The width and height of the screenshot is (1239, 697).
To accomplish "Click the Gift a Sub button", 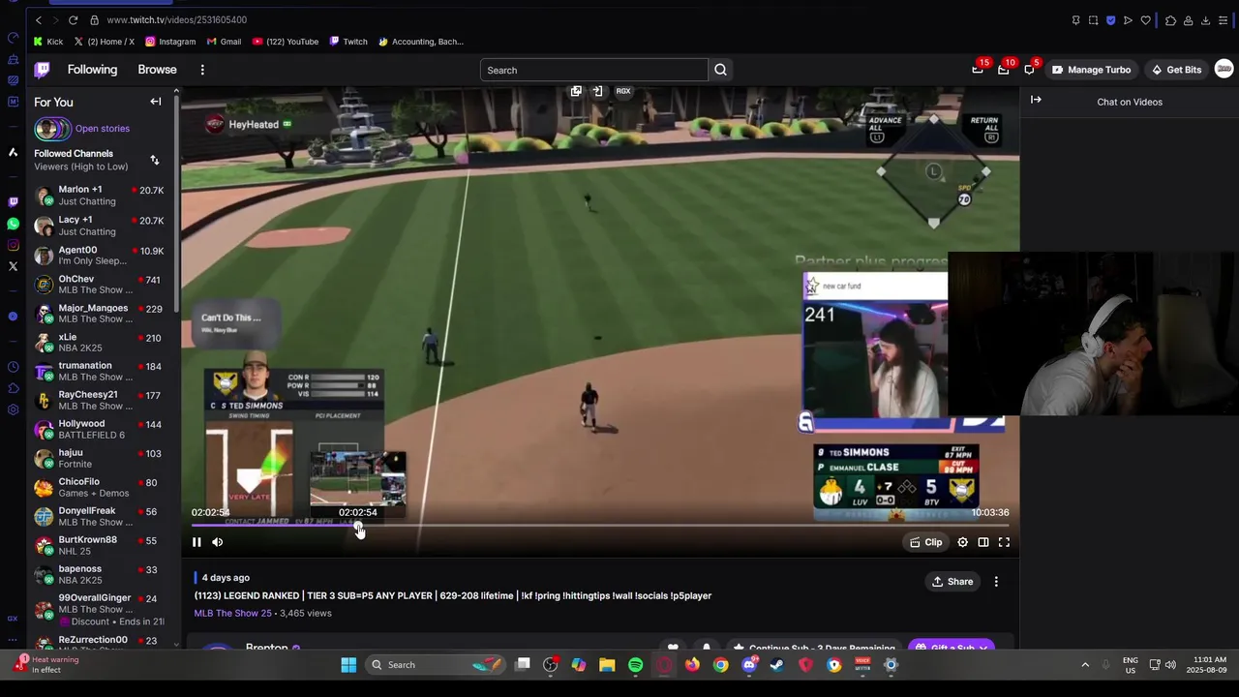I will (952, 648).
